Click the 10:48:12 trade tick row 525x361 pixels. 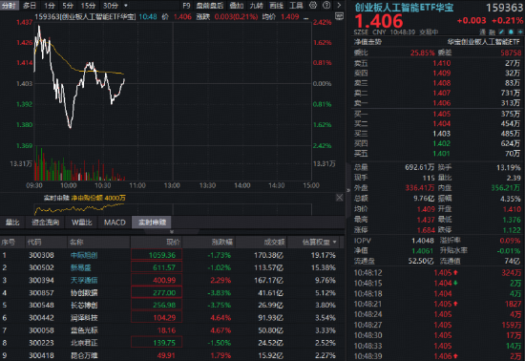[437, 272]
